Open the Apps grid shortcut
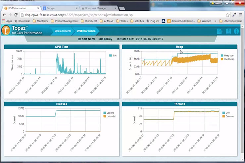Viewport: 245px width, 163px height. [x=7, y=21]
